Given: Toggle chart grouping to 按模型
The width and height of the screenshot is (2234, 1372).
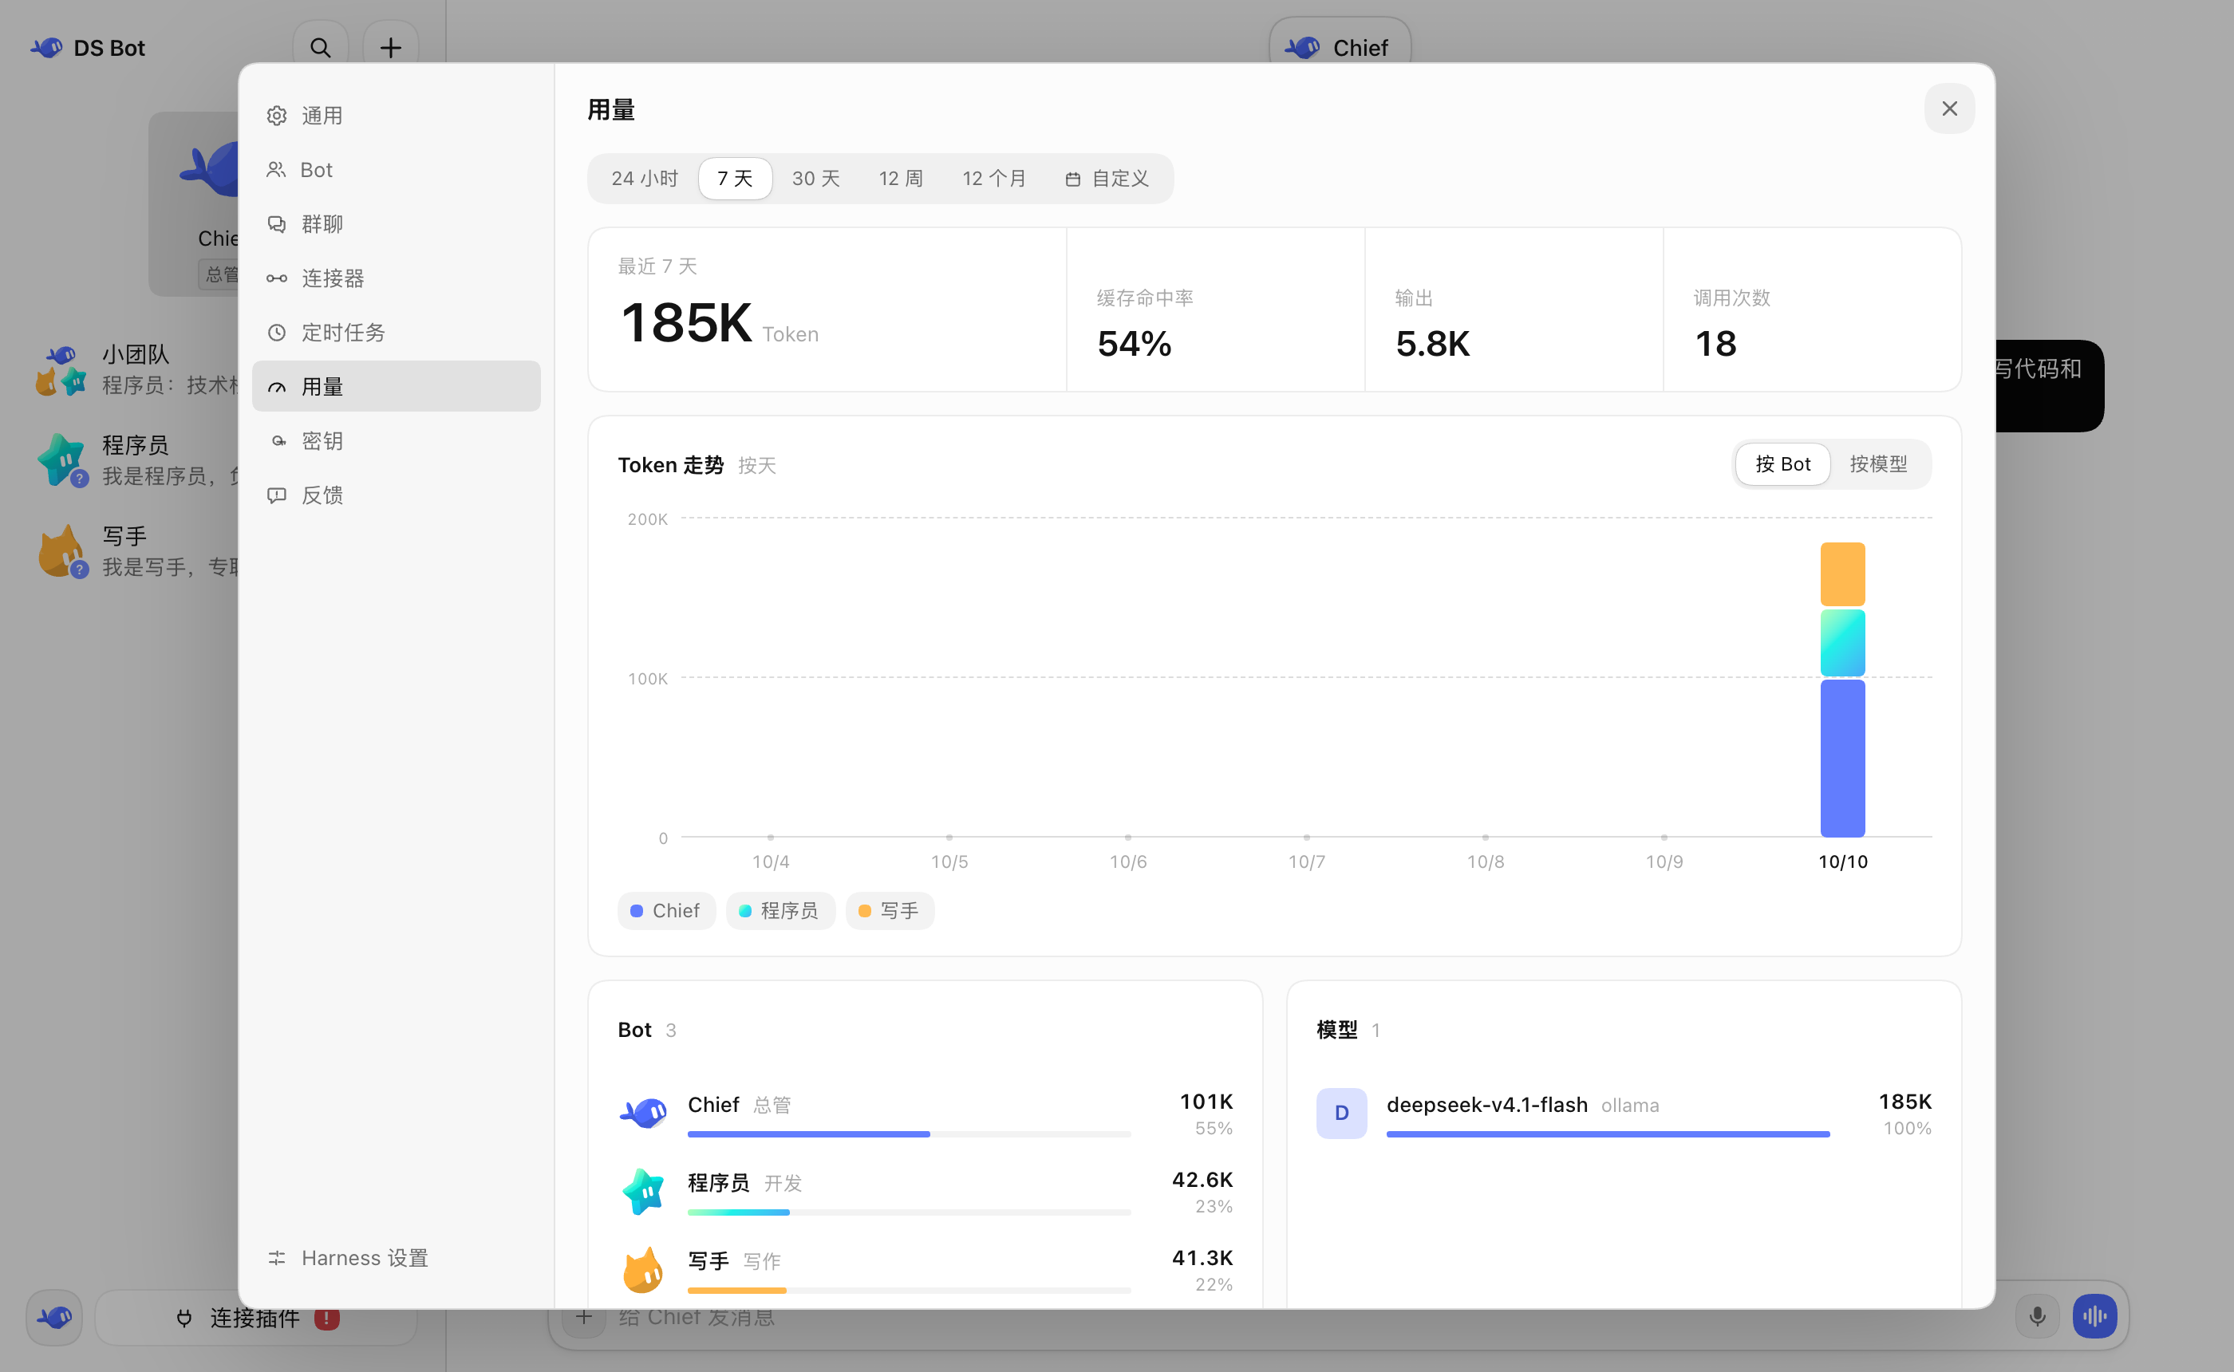Looking at the screenshot, I should [x=1877, y=464].
